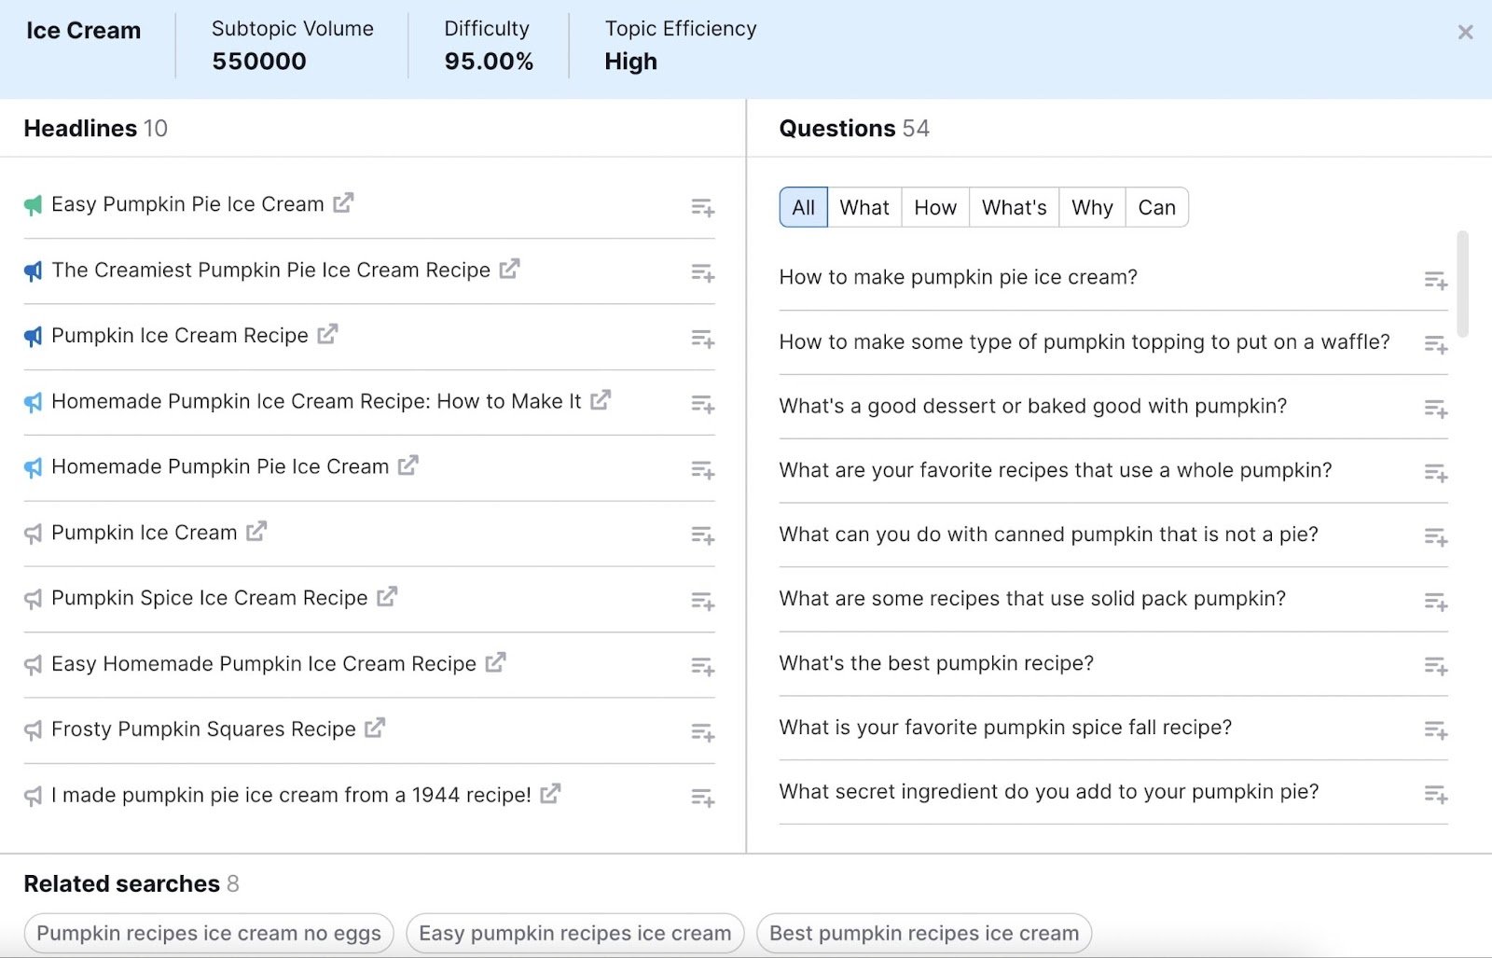Viewport: 1492px width, 958px height.
Task: Click blue megaphone on "The Creamiest Pumpkin Pie Ice Cream Recipe"
Action: (34, 270)
